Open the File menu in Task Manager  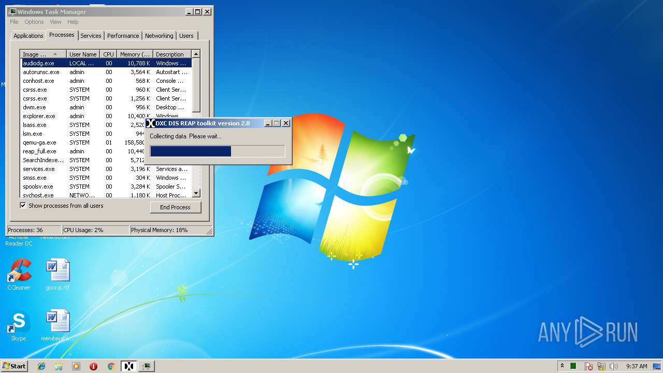point(14,22)
